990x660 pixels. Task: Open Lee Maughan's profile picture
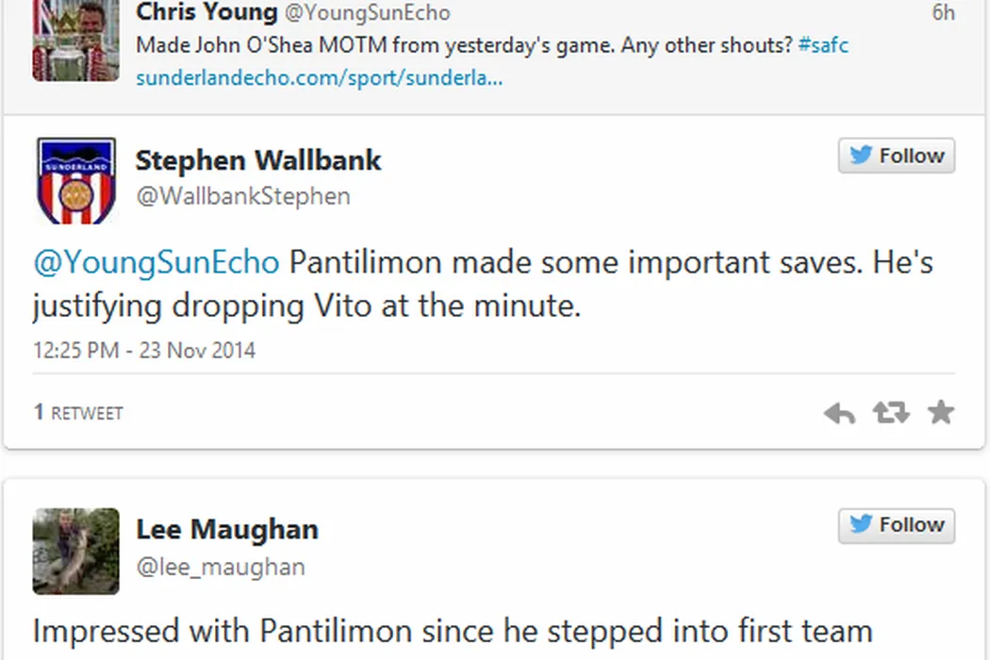click(76, 551)
